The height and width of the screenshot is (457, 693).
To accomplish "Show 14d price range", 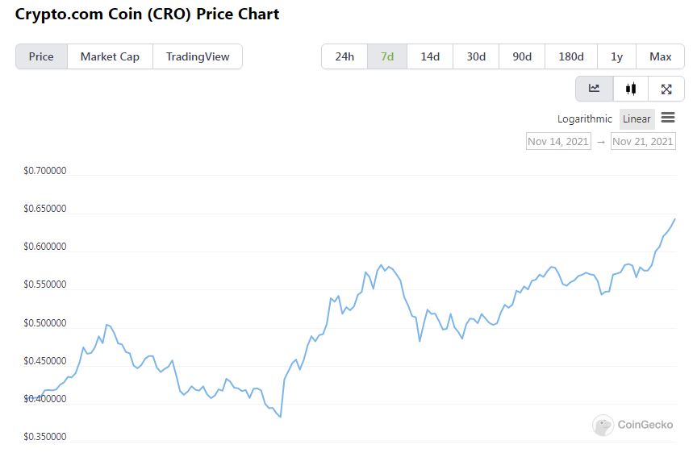I will [430, 56].
